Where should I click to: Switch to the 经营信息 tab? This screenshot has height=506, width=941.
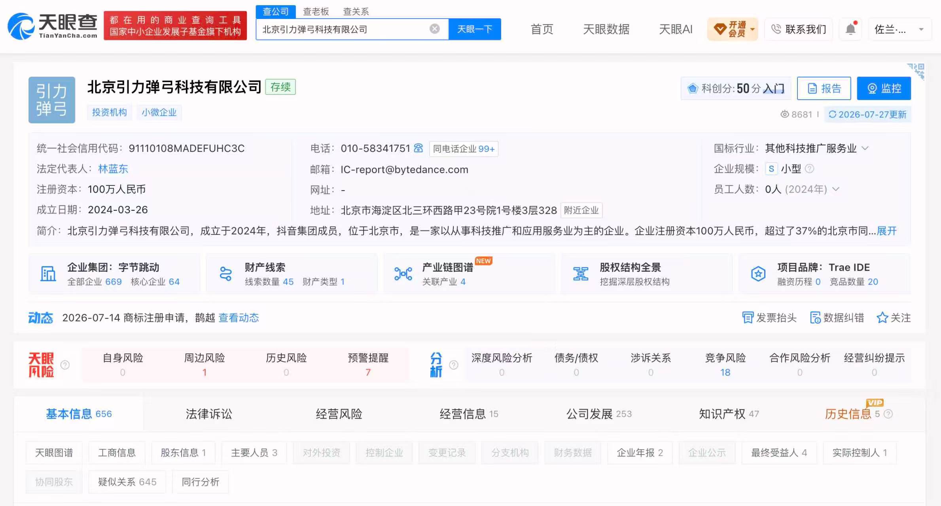(469, 414)
